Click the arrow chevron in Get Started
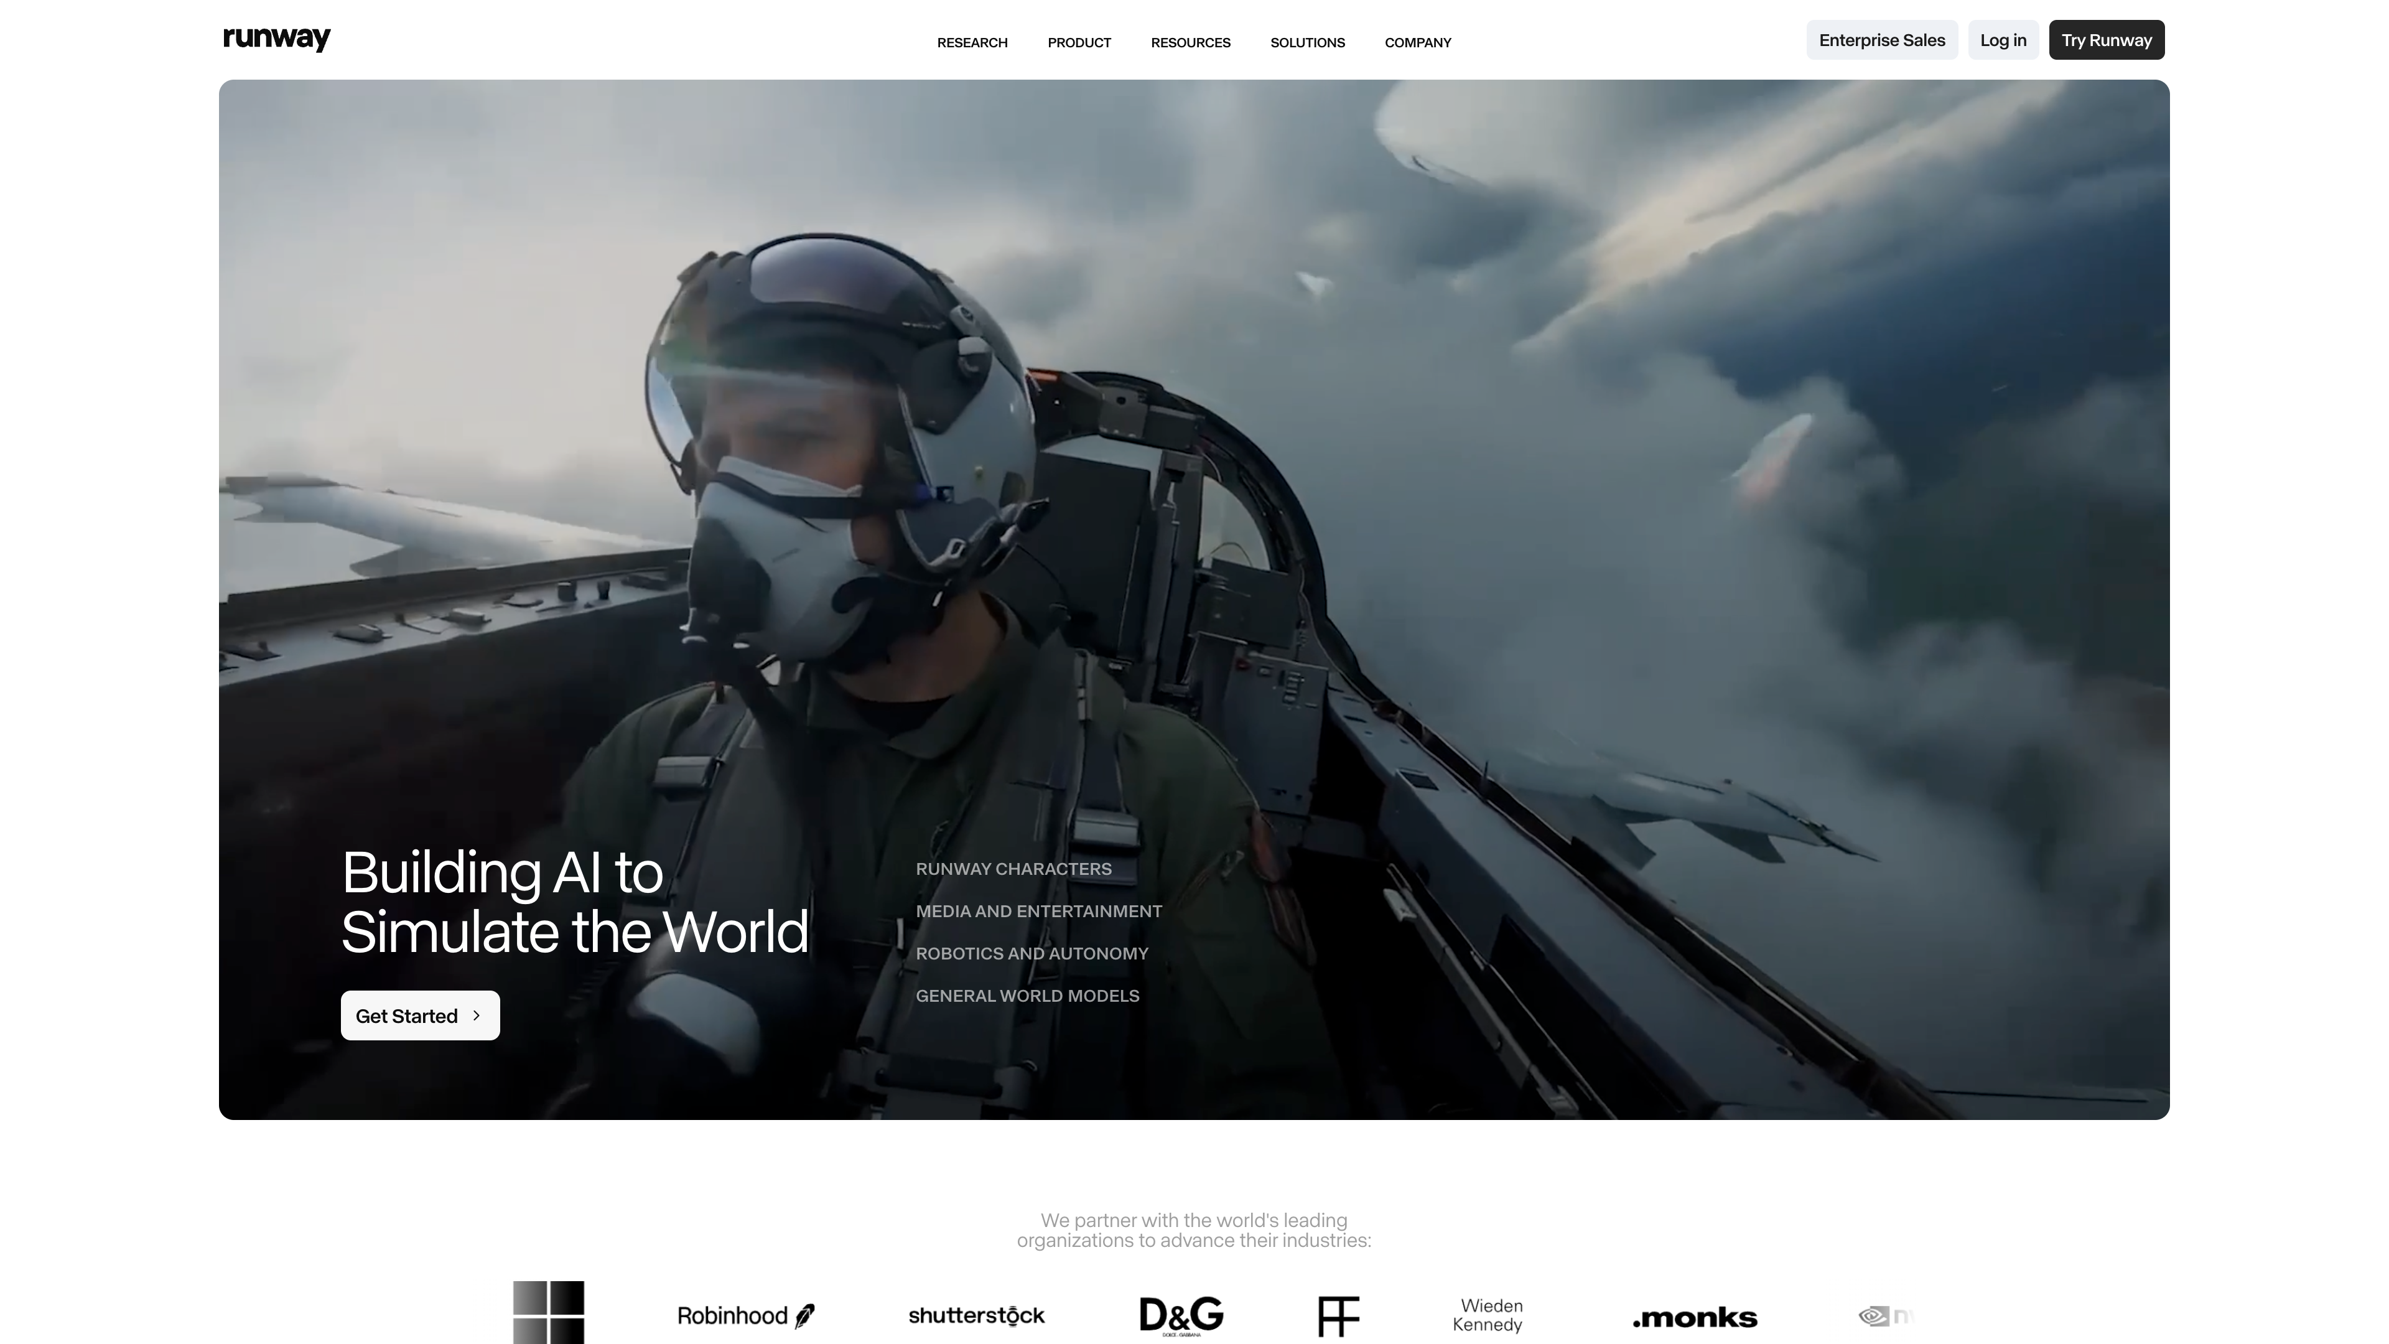Screen dimensions: 2389x1344 477,1015
